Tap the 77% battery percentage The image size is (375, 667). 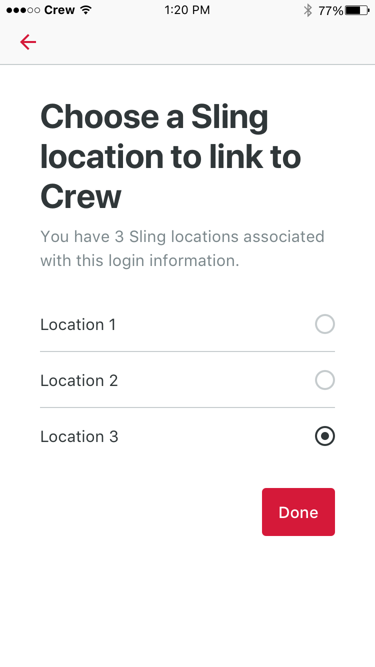(x=330, y=9)
